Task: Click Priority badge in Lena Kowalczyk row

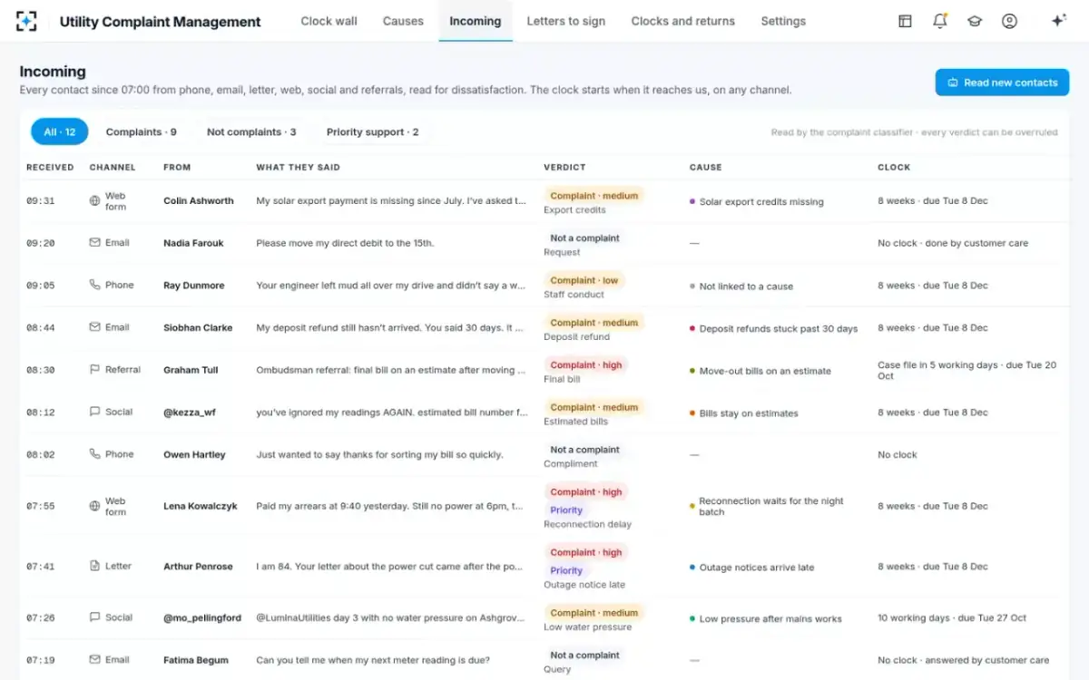Action: (x=566, y=510)
